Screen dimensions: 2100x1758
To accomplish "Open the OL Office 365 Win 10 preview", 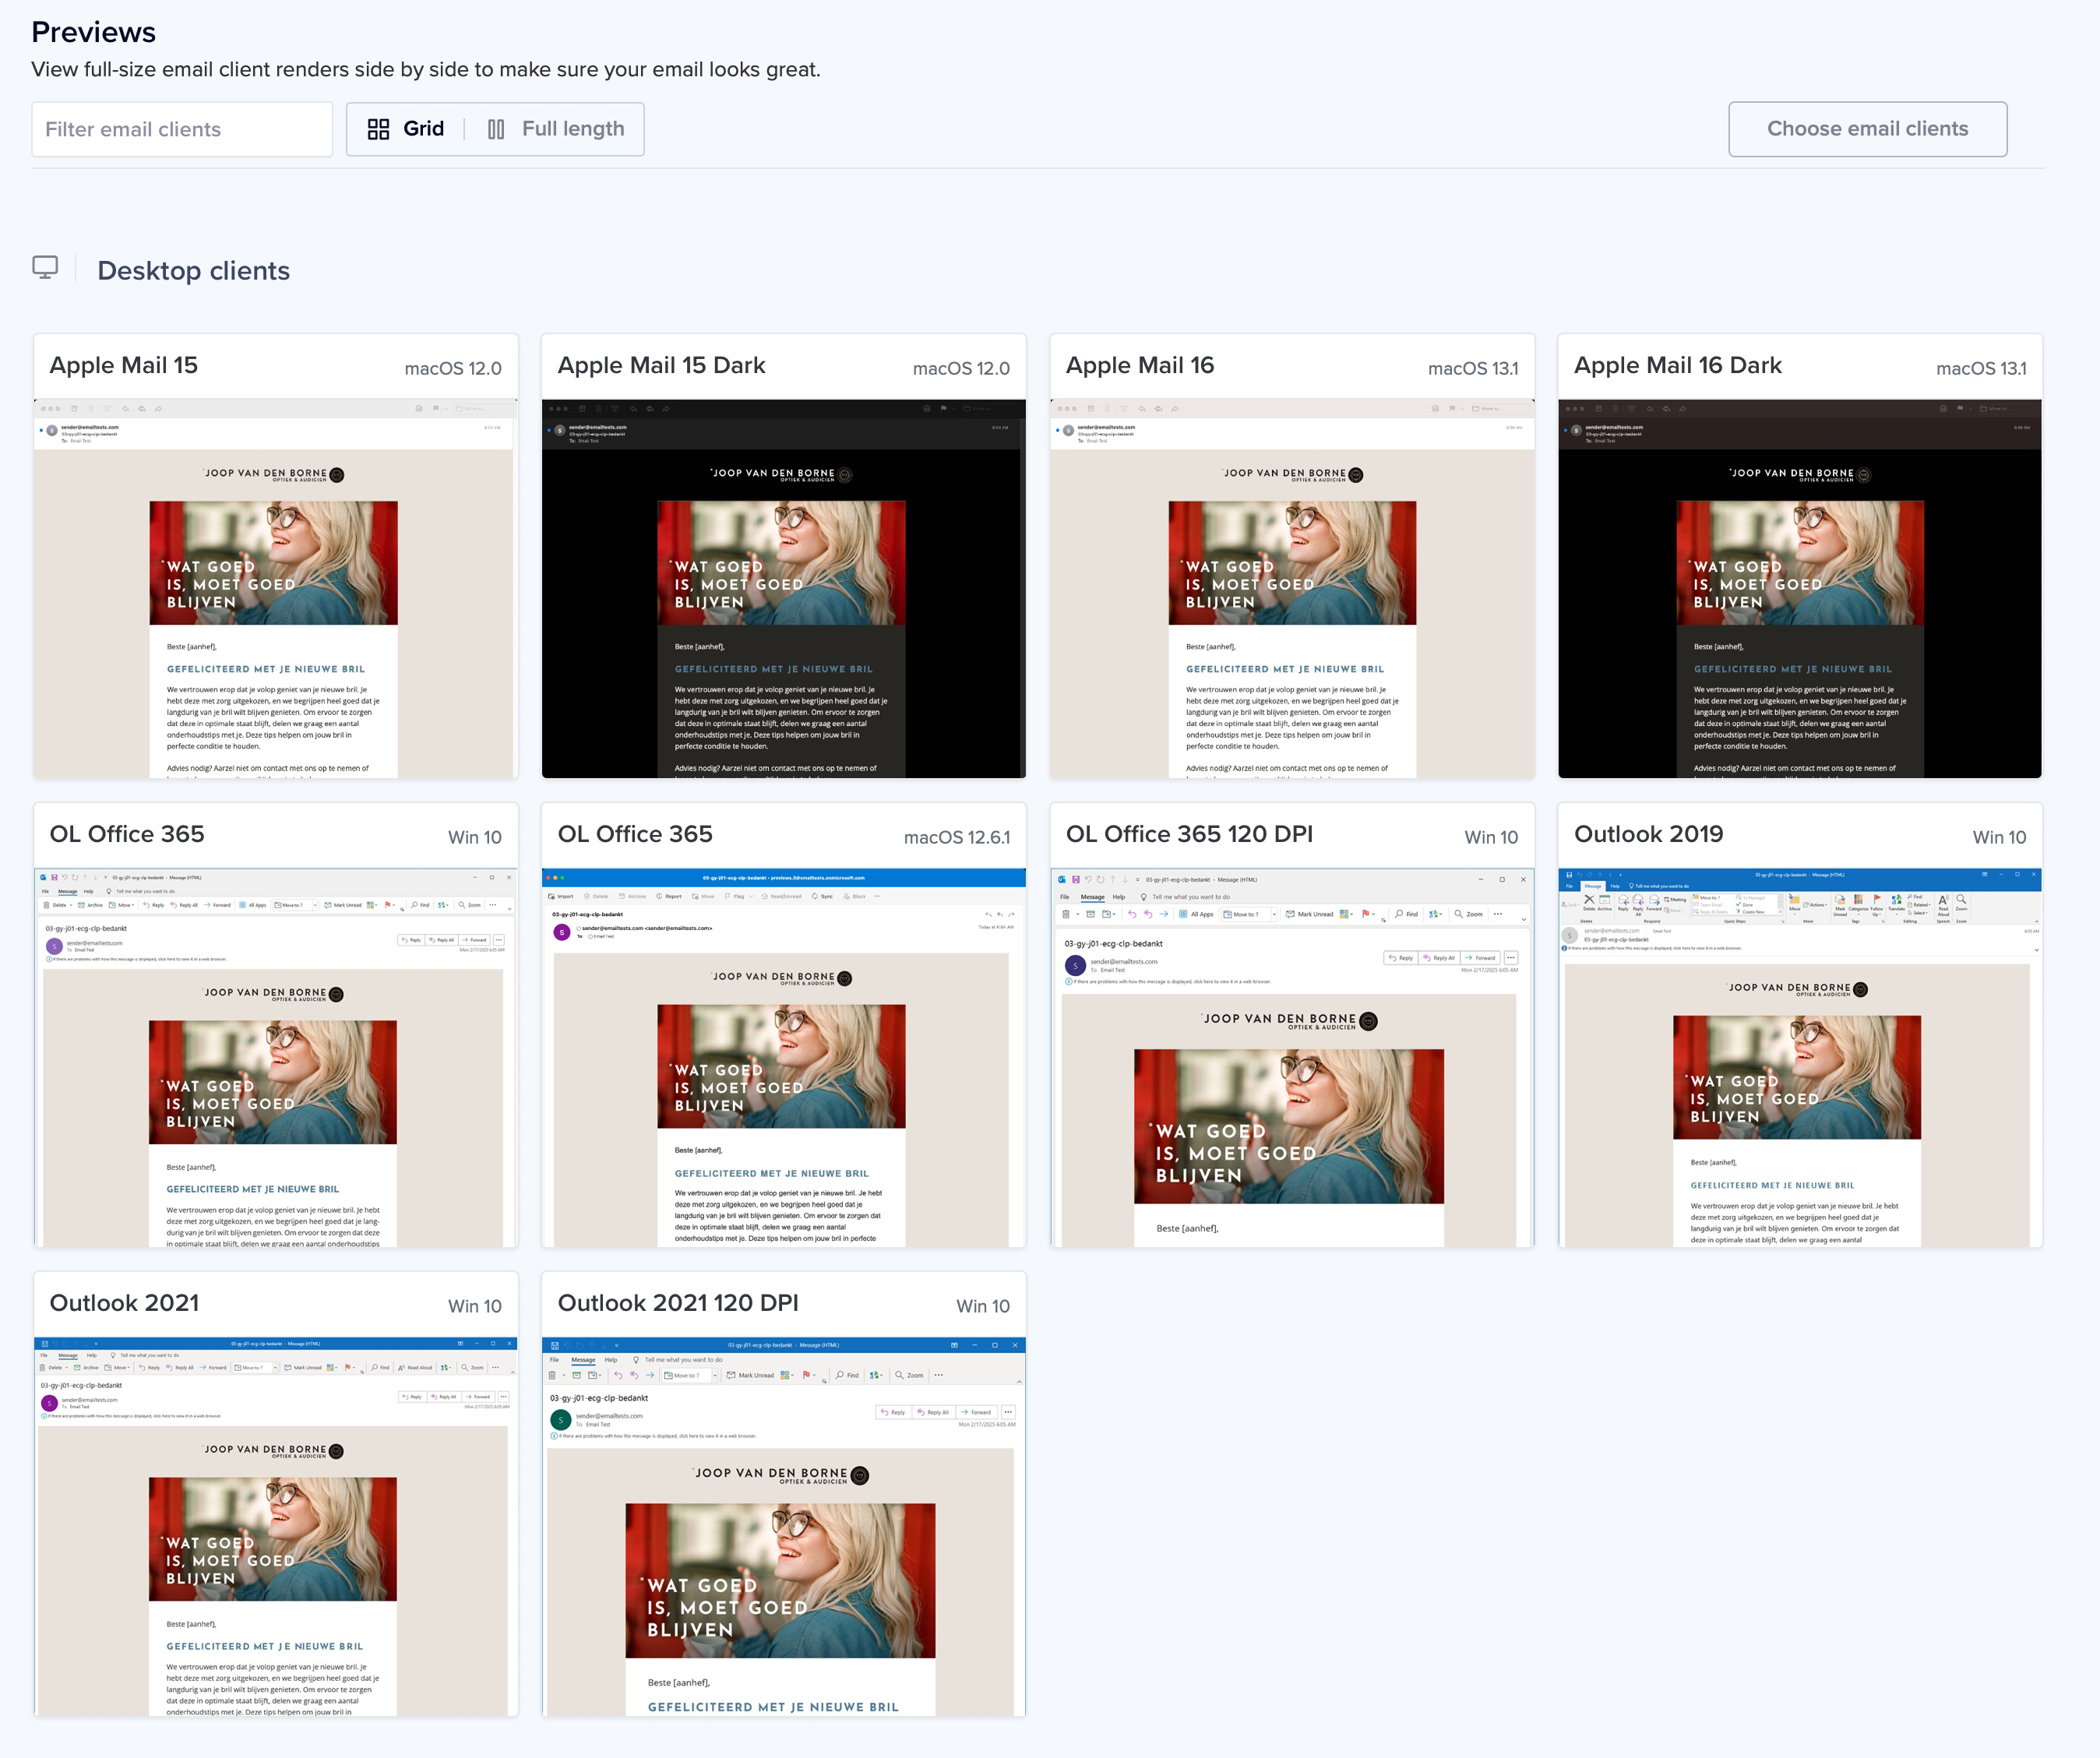I will click(x=276, y=1058).
